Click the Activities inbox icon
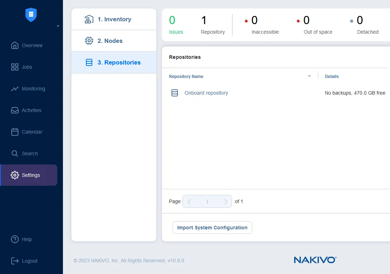 (x=15, y=110)
